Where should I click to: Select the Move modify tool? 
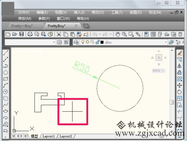point(180,85)
